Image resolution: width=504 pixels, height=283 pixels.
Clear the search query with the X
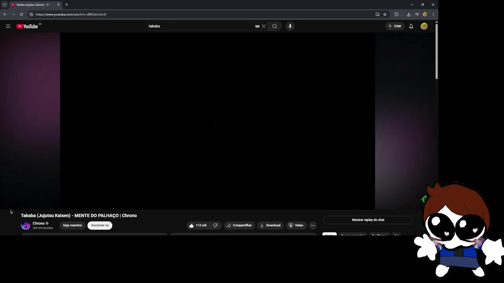[x=264, y=26]
